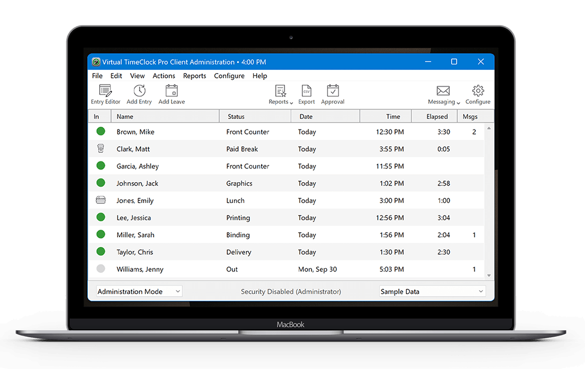
Task: Click the Binding status cell
Action: [x=238, y=235]
